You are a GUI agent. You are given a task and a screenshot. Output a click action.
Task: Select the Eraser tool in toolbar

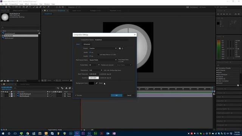(x=40, y=7)
